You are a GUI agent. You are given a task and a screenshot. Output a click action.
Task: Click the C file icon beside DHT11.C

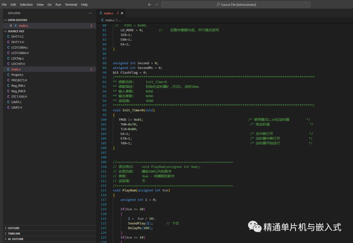8,36
